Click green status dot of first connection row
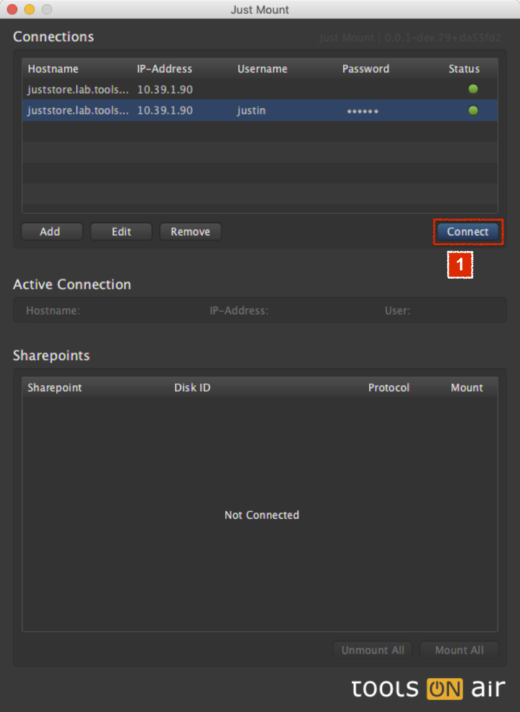The width and height of the screenshot is (520, 712). [473, 89]
